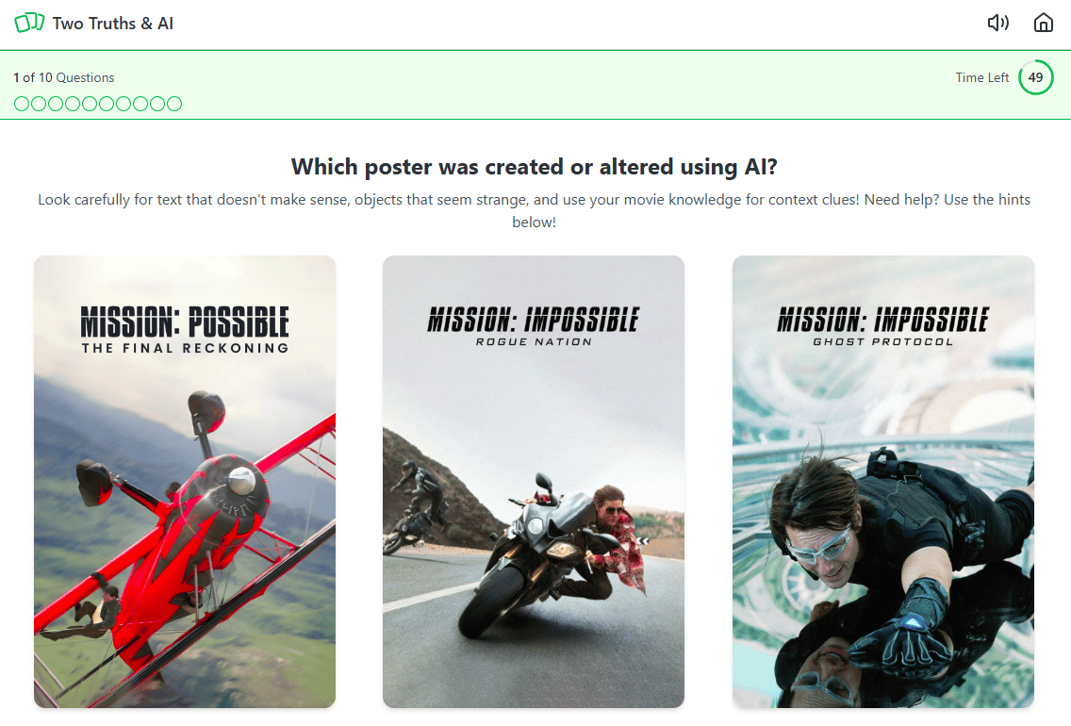Click the circular countdown timer showing 49

(1035, 77)
